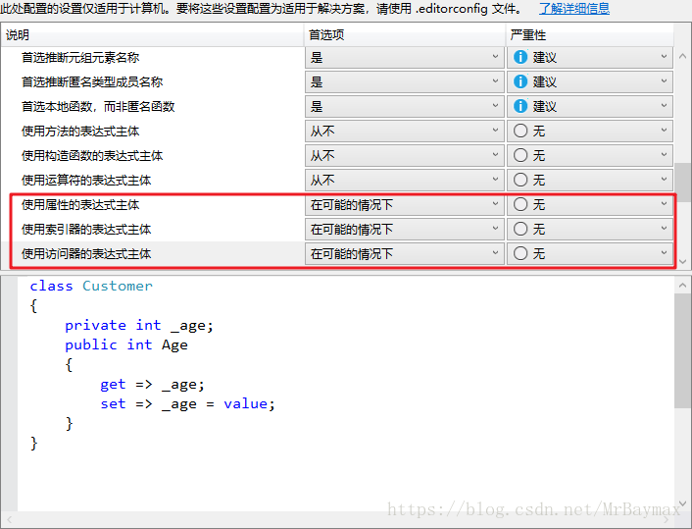
Task: Click the options list scrollbar thumb
Action: tap(683, 182)
